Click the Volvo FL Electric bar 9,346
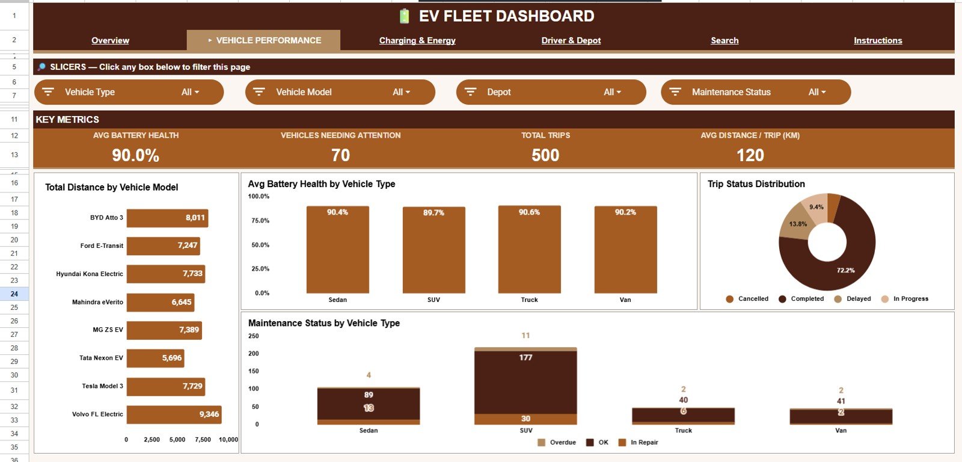The height and width of the screenshot is (462, 962). point(174,414)
